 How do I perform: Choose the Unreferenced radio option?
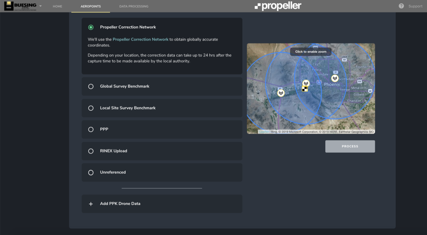point(91,172)
